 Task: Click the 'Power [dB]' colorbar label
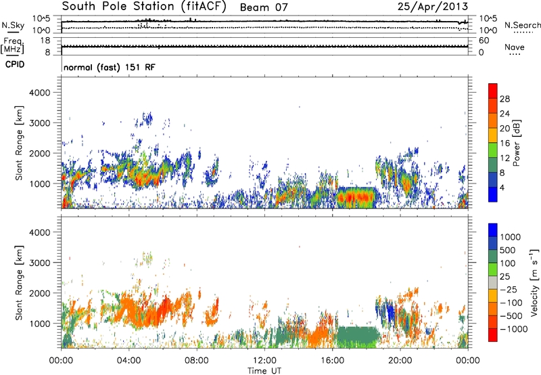(x=516, y=143)
